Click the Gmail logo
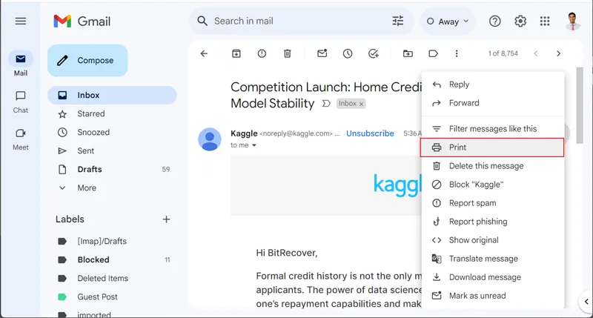The width and height of the screenshot is (593, 318). [x=82, y=21]
